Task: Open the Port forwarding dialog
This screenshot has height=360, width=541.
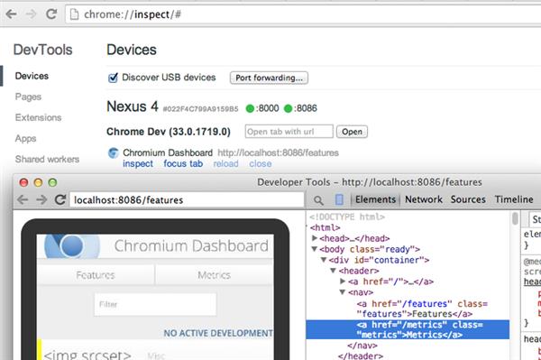Action: [x=269, y=78]
